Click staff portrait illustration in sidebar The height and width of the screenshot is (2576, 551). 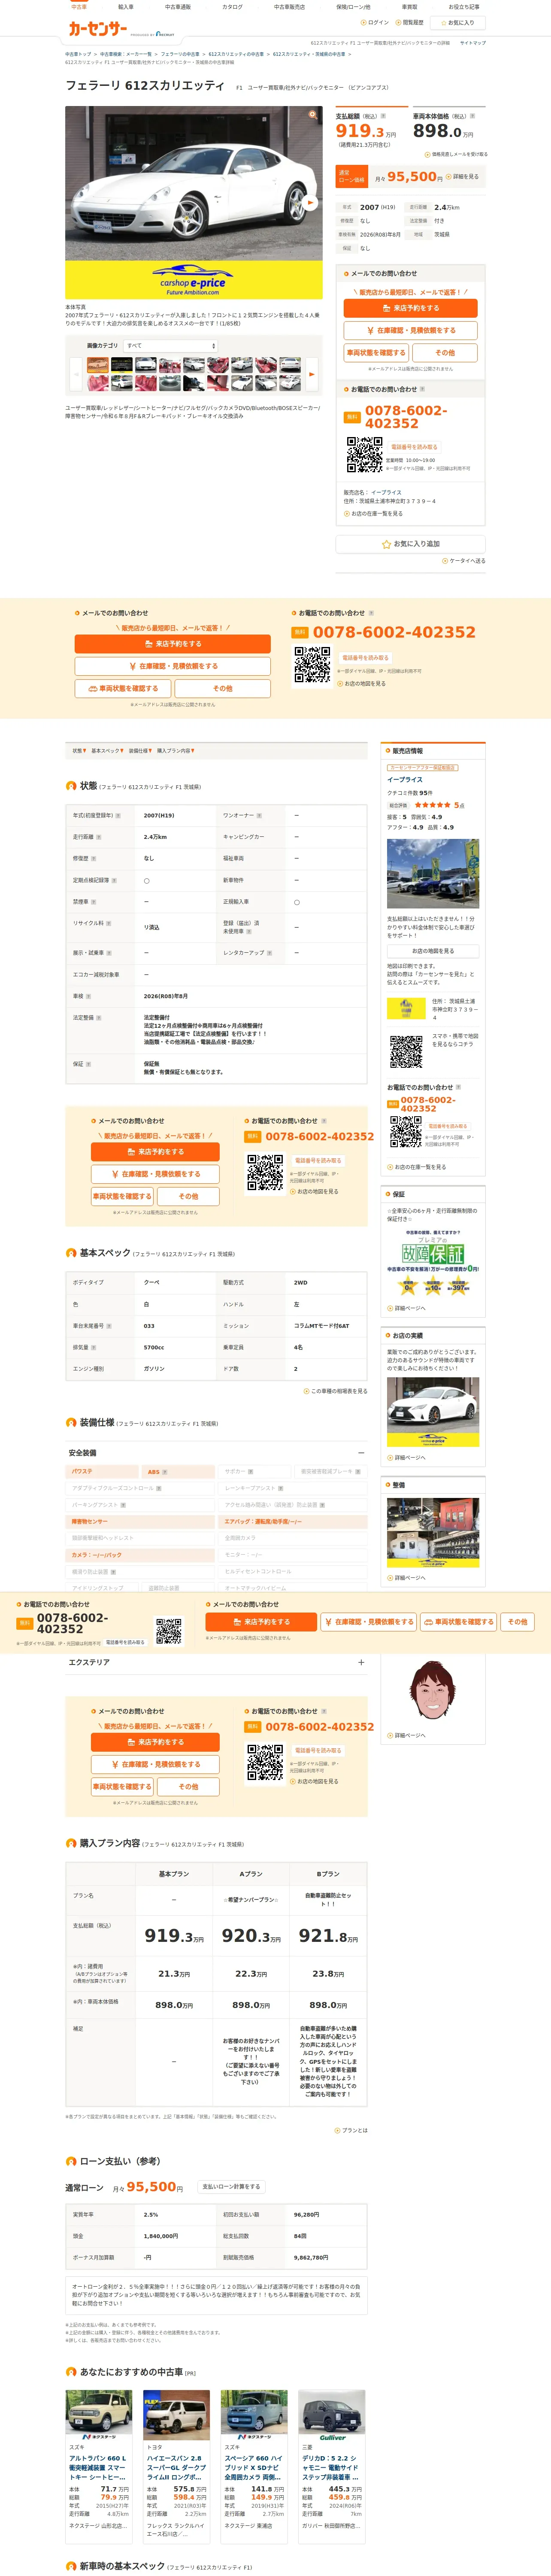432,1690
